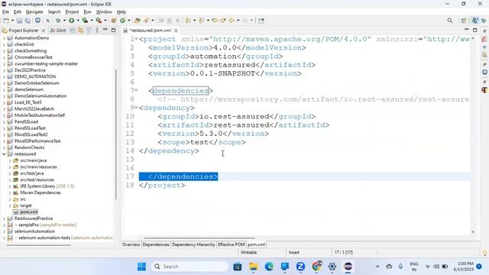Open Microsoft Edge from the taskbar
Viewport: 489px width, 275px height.
(269, 267)
